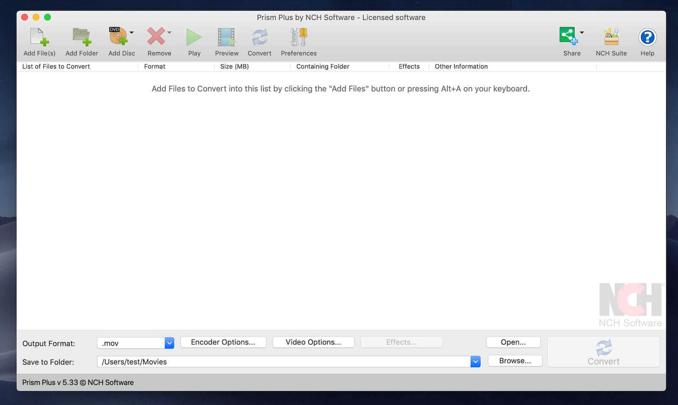Click the Containing Folder column header
The image size is (678, 405).
(340, 66)
